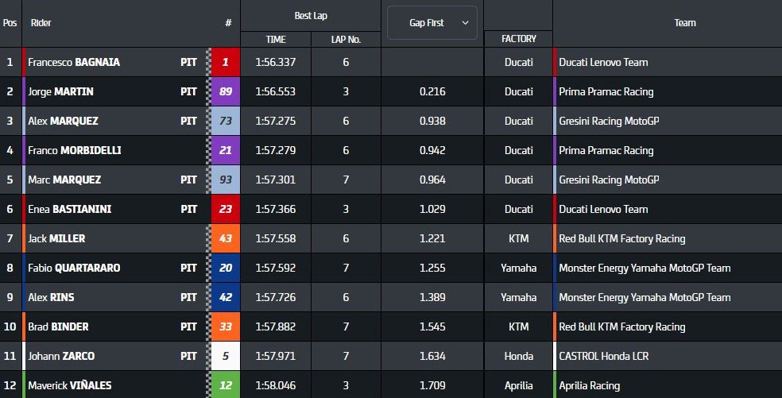Click red number 23 badge

(x=226, y=210)
